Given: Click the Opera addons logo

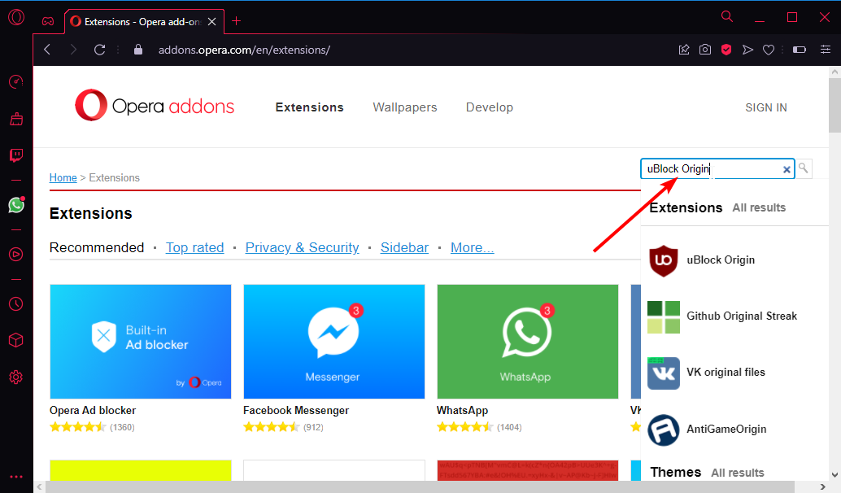Looking at the screenshot, I should tap(155, 106).
